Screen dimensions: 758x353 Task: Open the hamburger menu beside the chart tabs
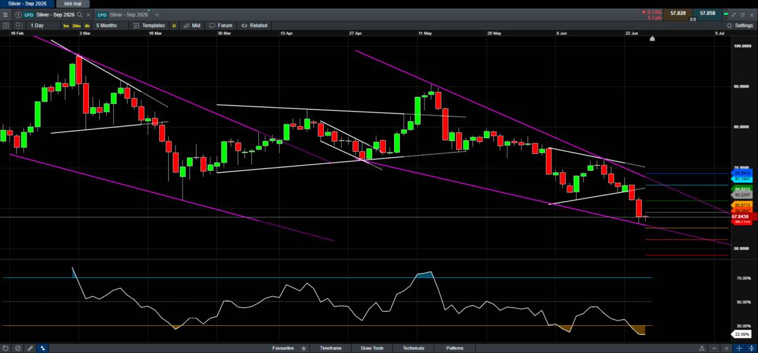(6, 14)
